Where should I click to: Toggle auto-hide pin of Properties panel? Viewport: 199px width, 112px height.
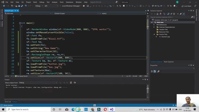click(x=191, y=65)
